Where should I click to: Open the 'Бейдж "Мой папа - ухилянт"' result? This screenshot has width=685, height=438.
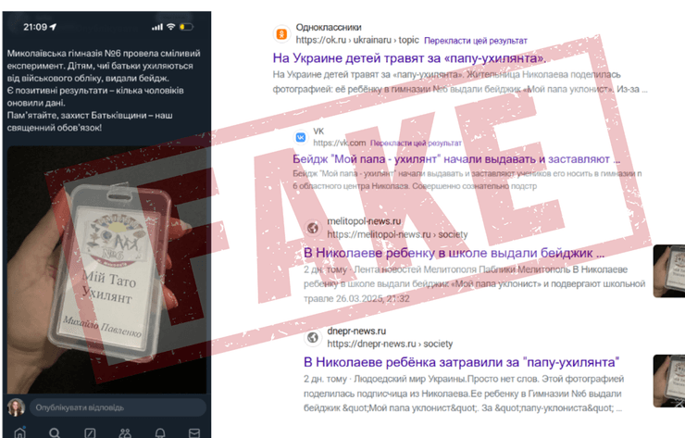(x=456, y=159)
